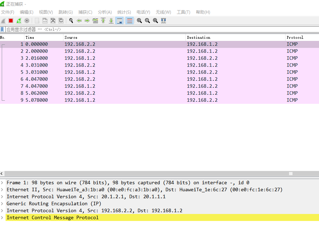Screen dimensions: 319x229
Task: Sort by the No. column header
Action: pyautogui.click(x=12, y=37)
